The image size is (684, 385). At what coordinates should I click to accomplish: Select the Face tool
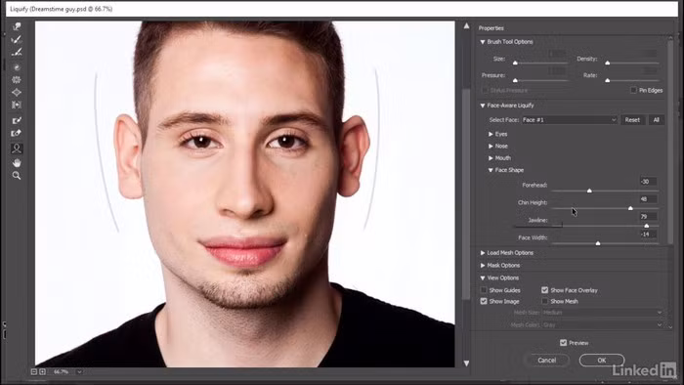click(17, 149)
